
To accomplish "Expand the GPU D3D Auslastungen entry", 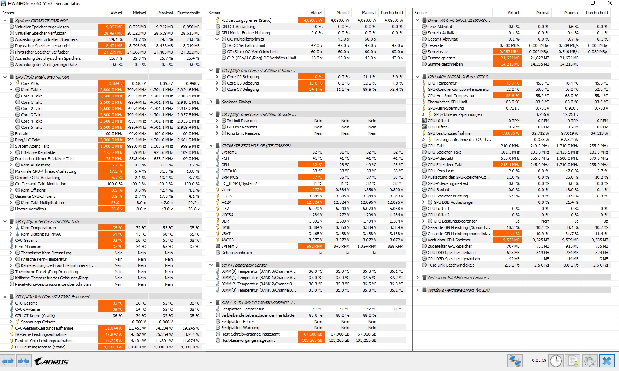I will click(423, 202).
